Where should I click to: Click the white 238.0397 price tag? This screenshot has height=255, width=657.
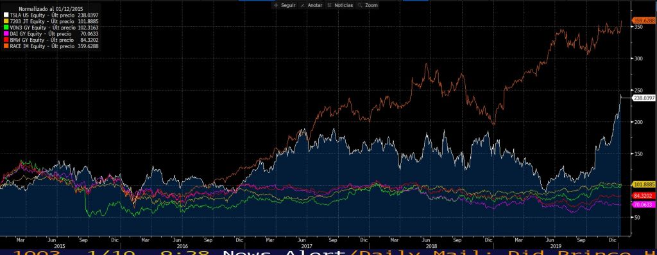[x=644, y=98]
